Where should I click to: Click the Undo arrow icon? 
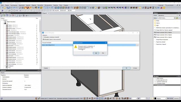[14, 8]
